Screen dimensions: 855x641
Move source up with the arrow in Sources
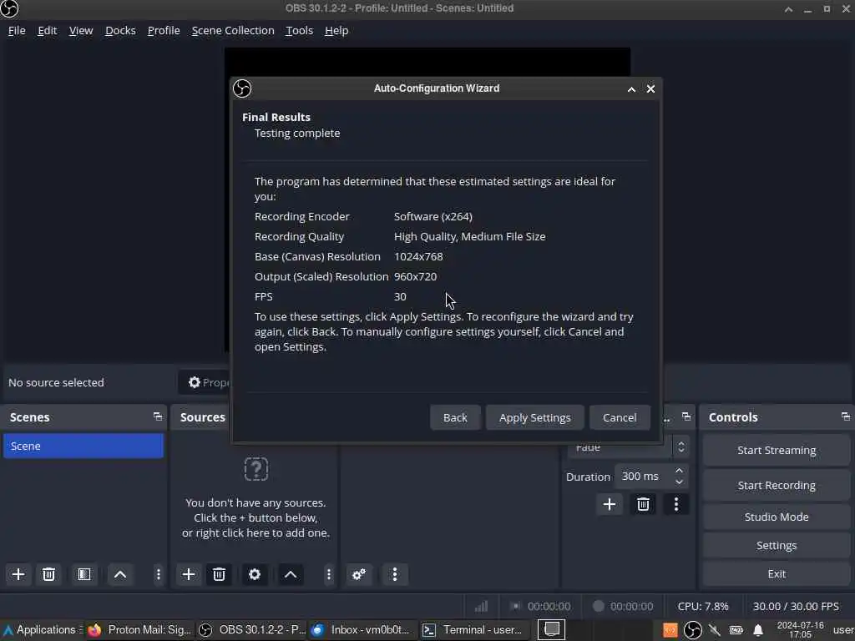point(291,574)
